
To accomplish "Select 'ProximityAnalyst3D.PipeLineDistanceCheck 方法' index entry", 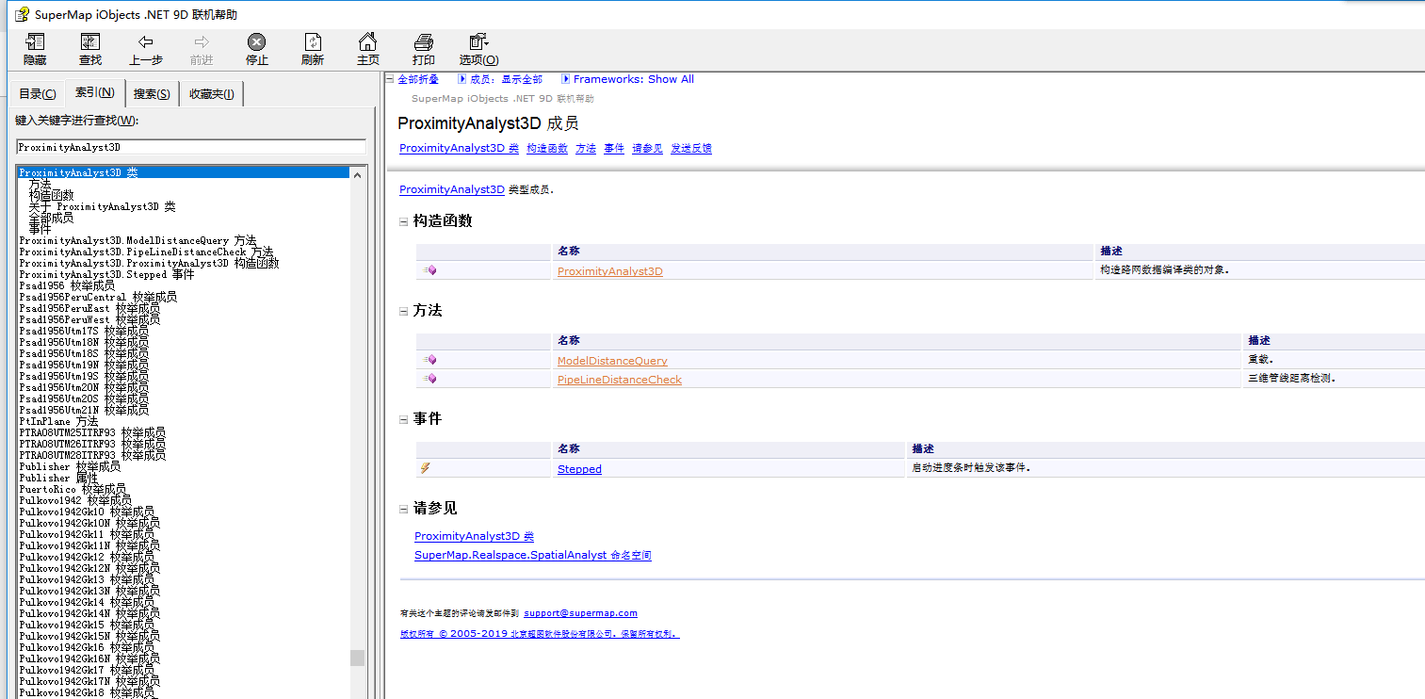I will 146,252.
